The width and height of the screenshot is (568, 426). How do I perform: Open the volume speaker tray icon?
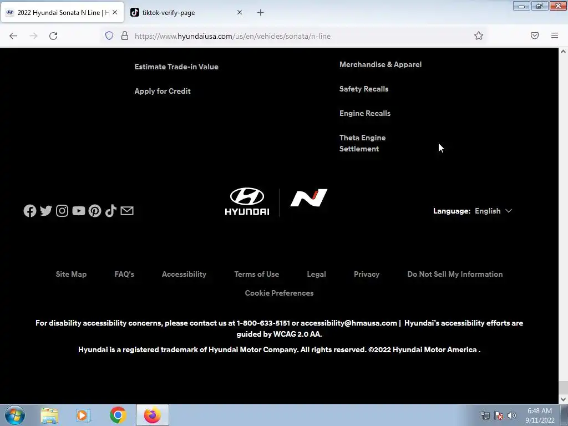[x=511, y=415]
